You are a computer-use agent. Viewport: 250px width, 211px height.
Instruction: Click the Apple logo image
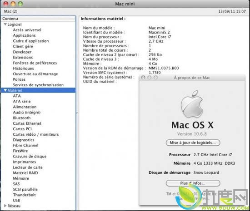pyautogui.click(x=192, y=104)
